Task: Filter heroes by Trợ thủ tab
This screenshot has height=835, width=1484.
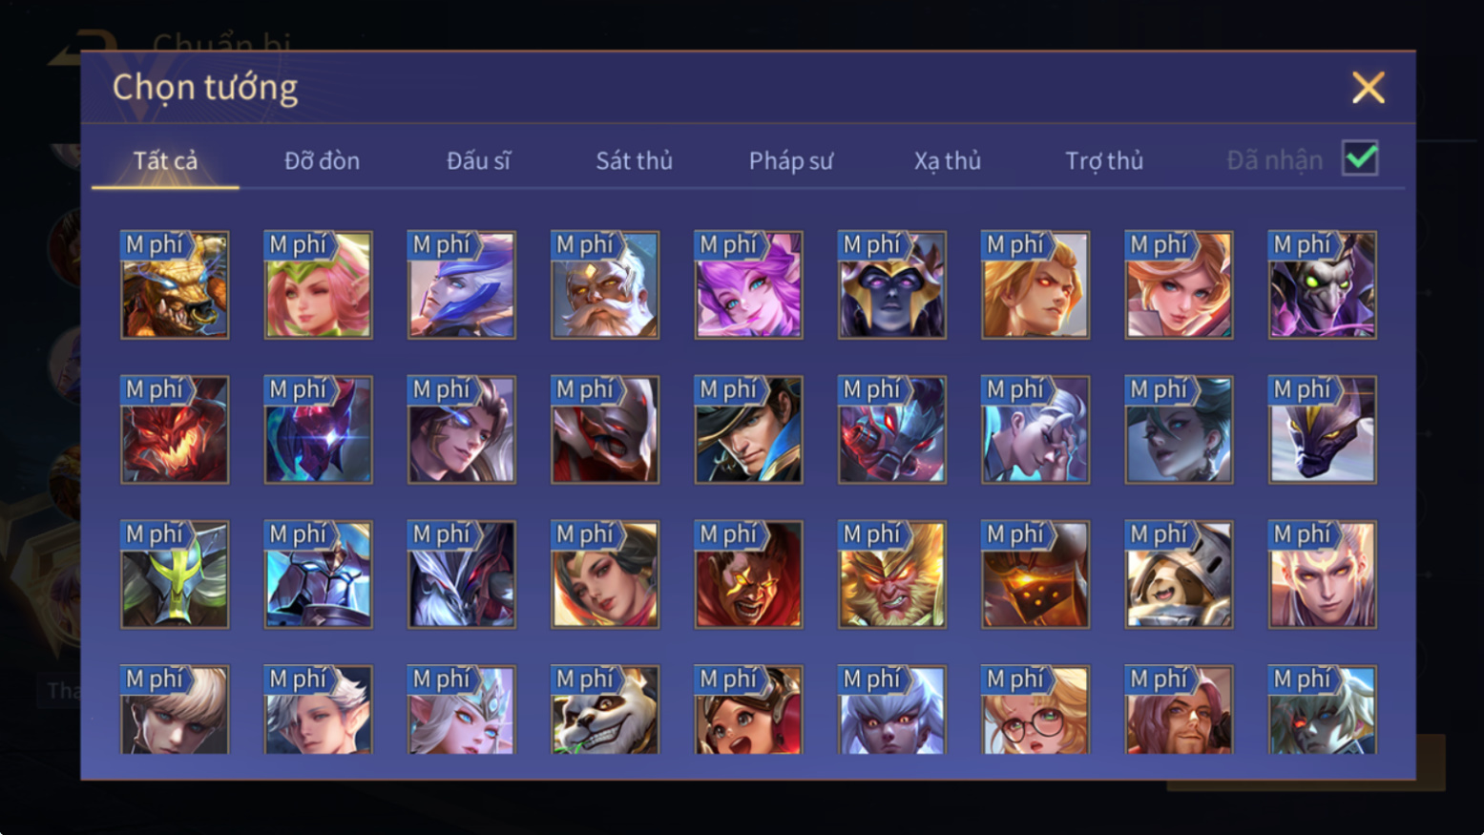Action: (1104, 160)
